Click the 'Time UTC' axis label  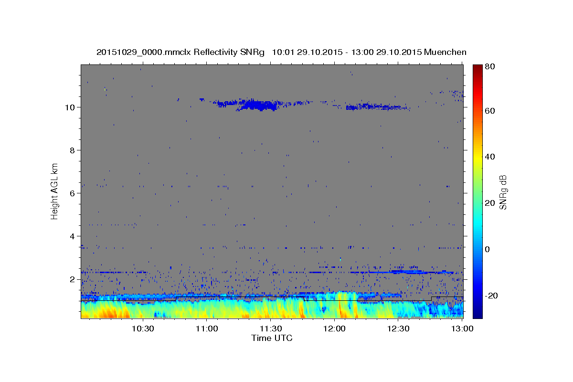[272, 338]
